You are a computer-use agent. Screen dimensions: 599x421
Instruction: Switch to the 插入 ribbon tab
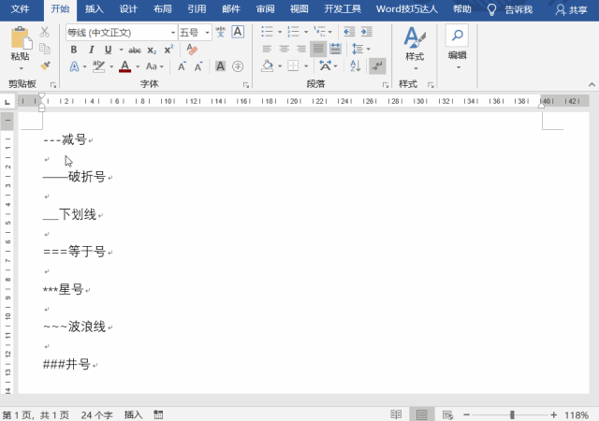pos(94,9)
